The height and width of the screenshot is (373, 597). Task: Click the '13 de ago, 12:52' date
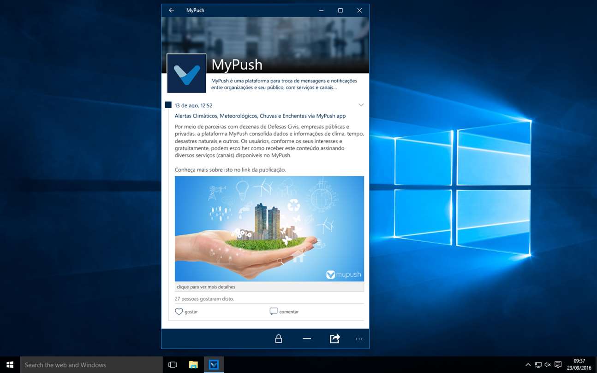[193, 105]
